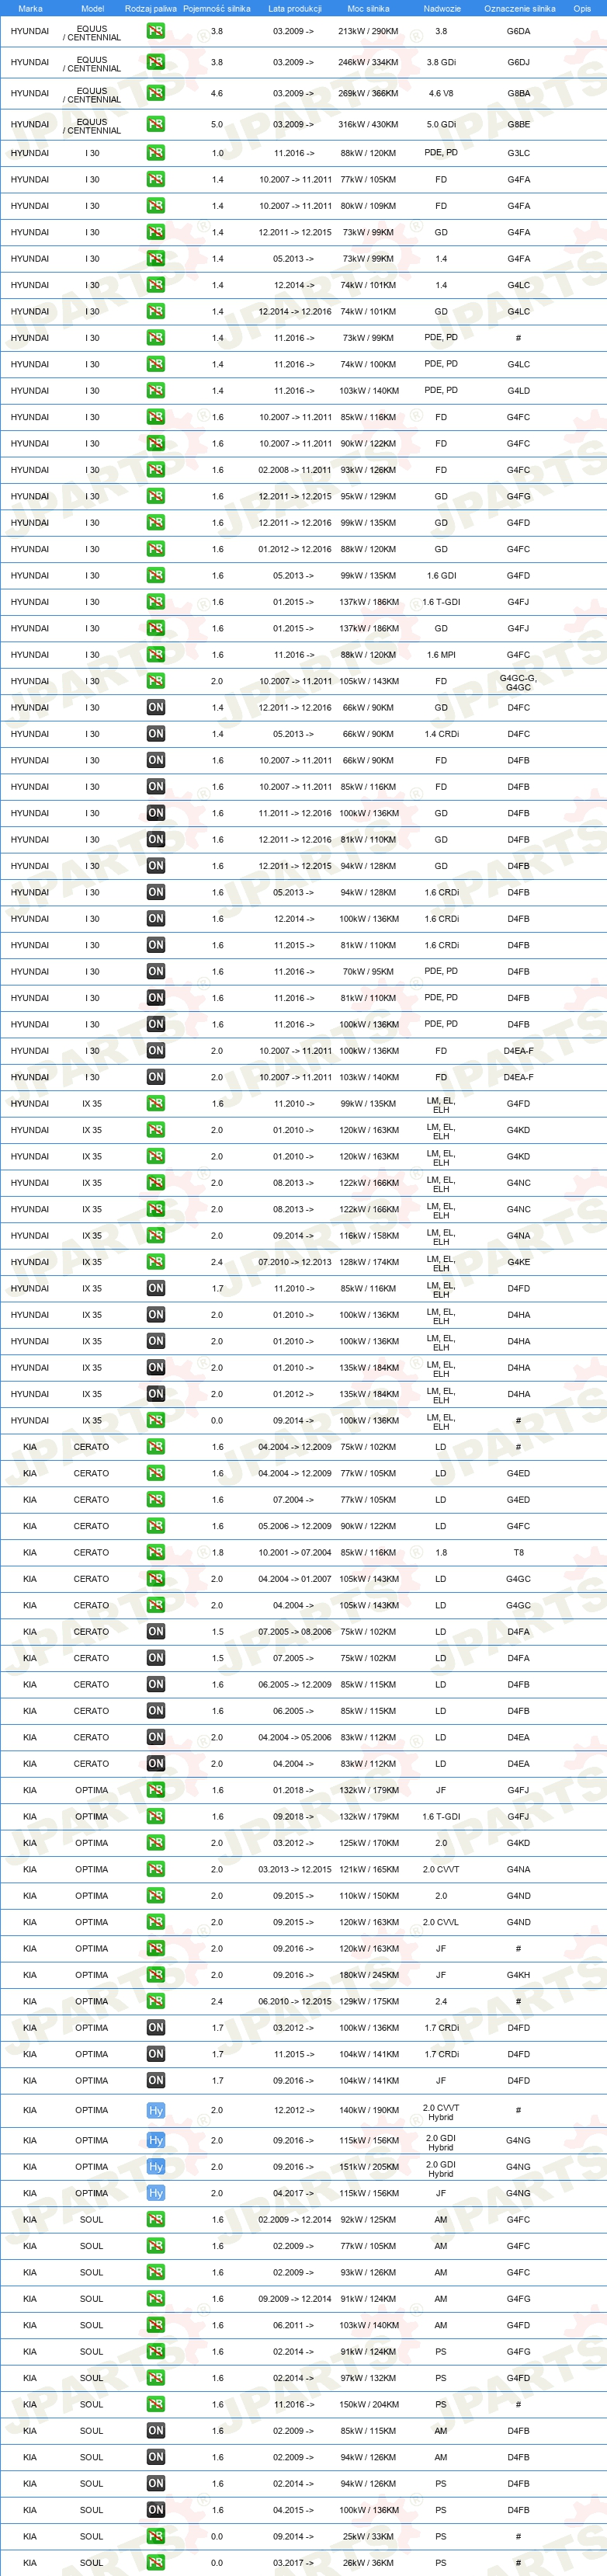Click the petrol icon for Soul 150kW / 204KM
Screen dimensions: 607x2576
point(156,2405)
